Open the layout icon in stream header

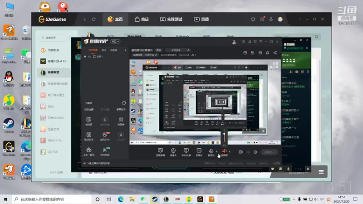pos(260,53)
